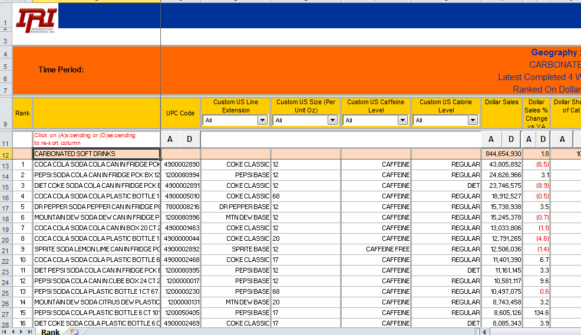The image size is (581, 335).
Task: Select dollar sales 24,626,966 cell
Action: pos(501,175)
